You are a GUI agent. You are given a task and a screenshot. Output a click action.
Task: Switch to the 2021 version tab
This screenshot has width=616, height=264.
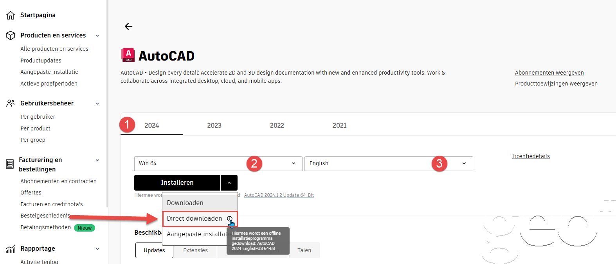(340, 125)
